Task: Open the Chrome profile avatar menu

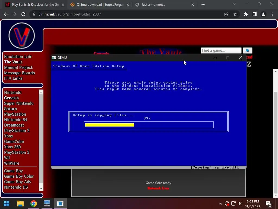Action: click(x=263, y=14)
